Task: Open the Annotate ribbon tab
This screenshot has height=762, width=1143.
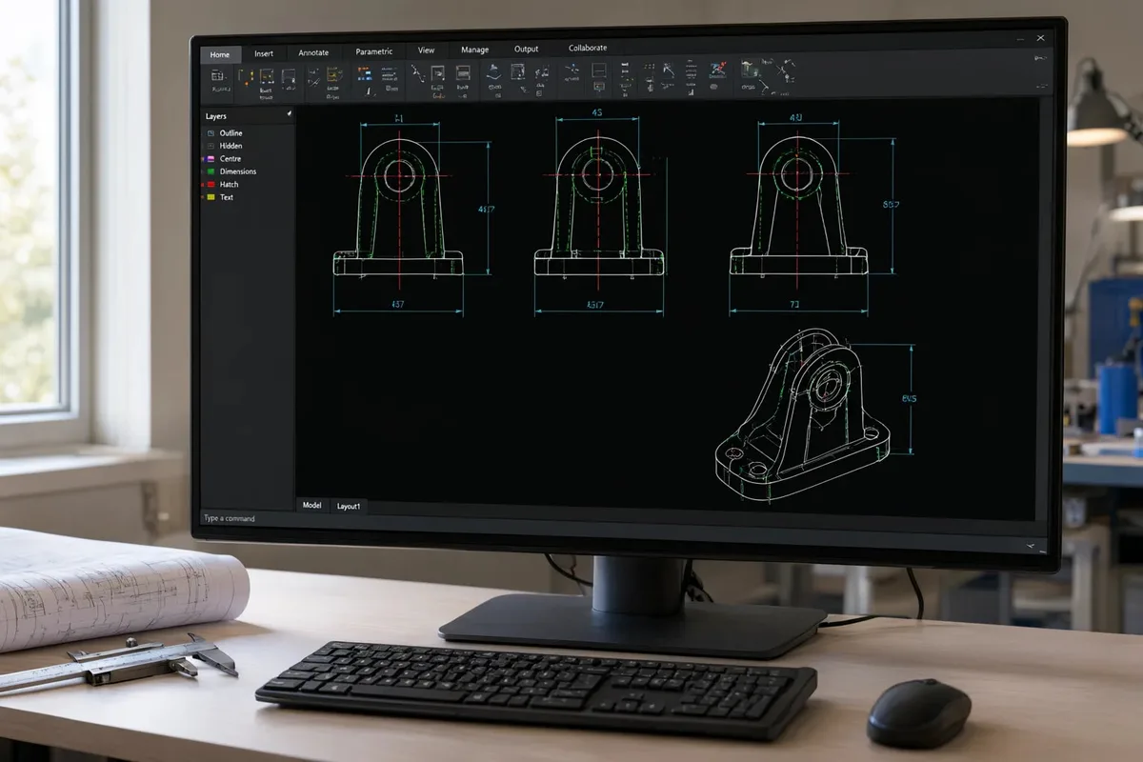Action: coord(314,53)
